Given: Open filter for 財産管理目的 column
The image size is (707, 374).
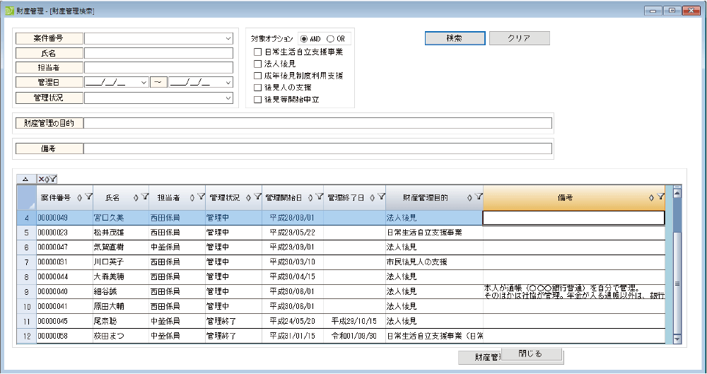Looking at the screenshot, I should [479, 197].
